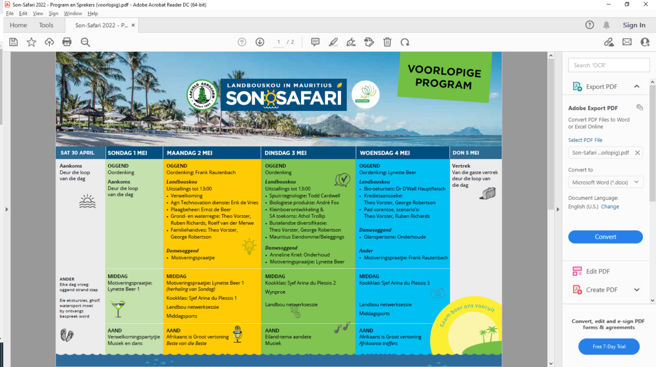Open the Window menu

[73, 14]
